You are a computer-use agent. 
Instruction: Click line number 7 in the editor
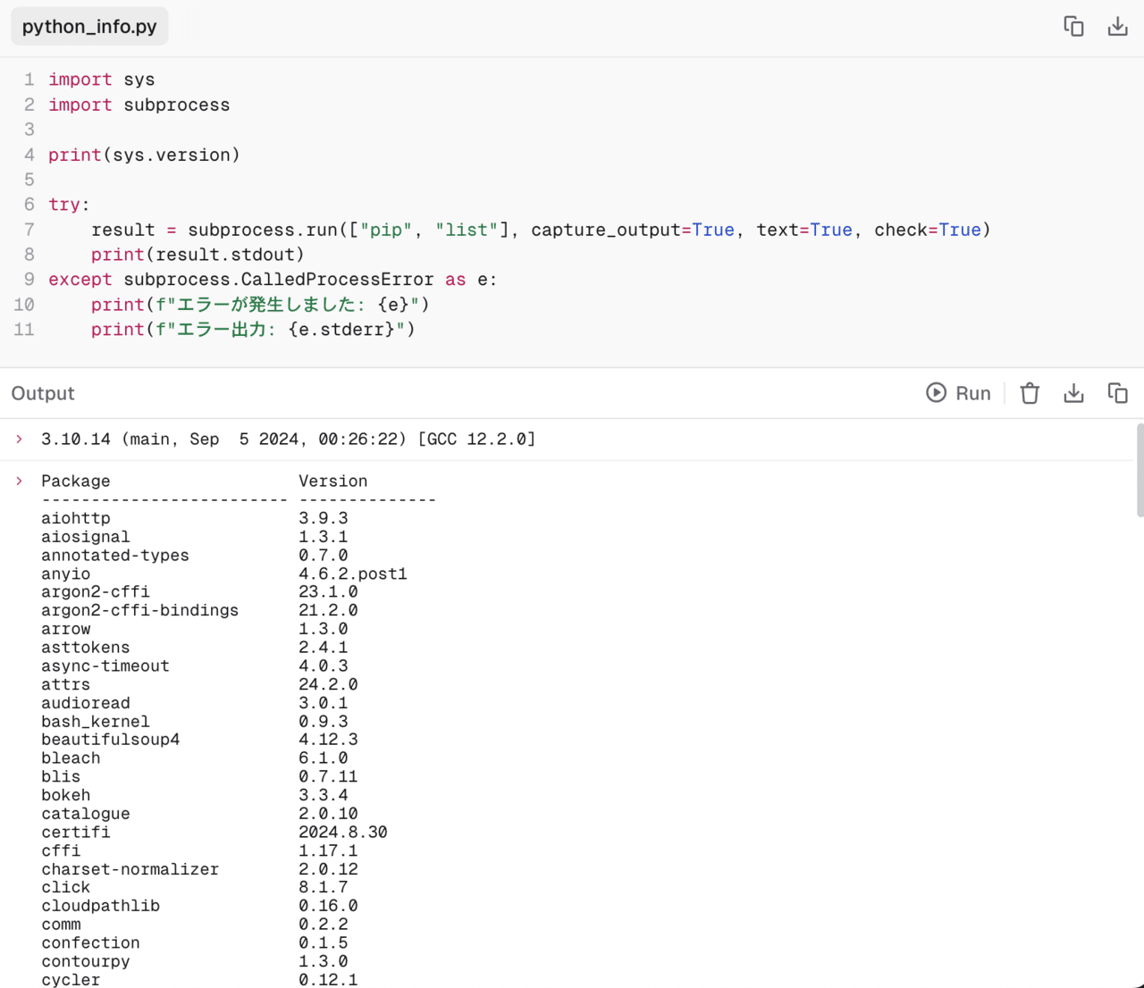(x=29, y=230)
